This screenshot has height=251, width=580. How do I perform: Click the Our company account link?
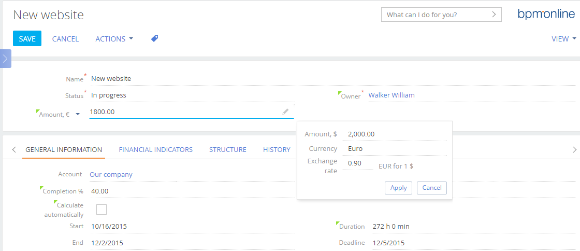(111, 175)
